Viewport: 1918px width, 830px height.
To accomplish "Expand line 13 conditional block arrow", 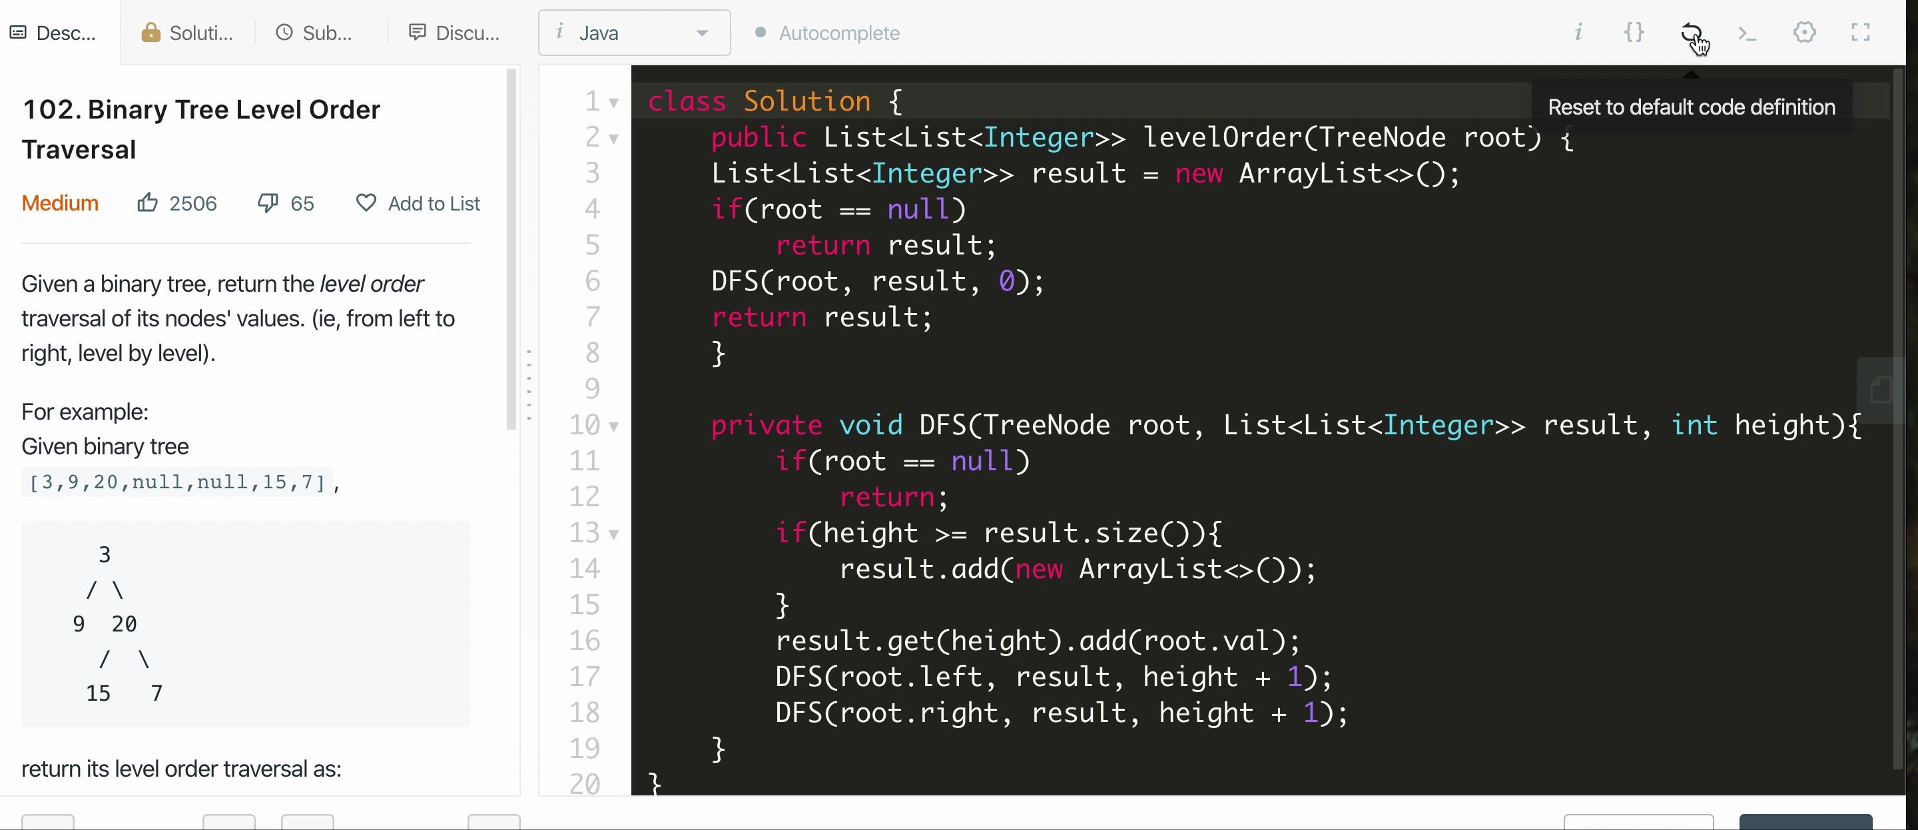I will click(617, 532).
